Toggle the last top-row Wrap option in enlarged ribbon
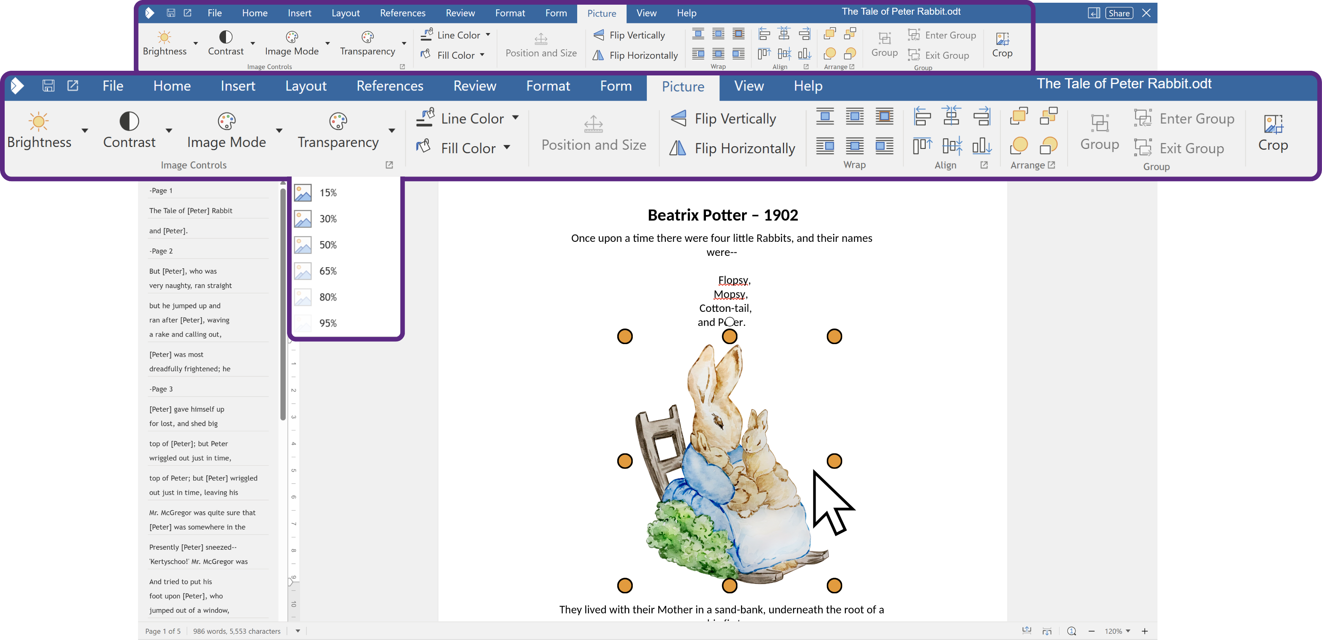Screen dimensions: 1322x640 tap(885, 117)
